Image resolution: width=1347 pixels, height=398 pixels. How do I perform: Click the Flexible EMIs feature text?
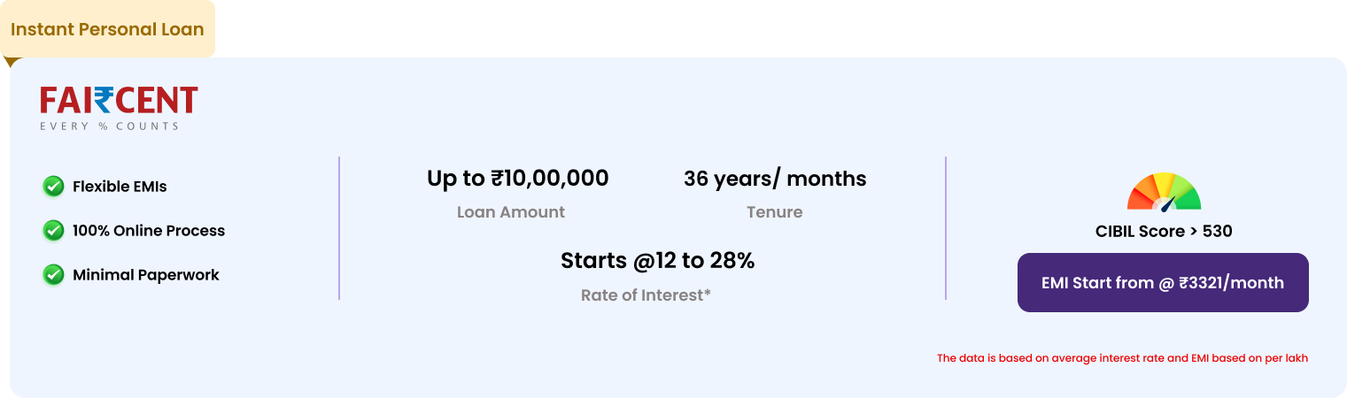(120, 187)
